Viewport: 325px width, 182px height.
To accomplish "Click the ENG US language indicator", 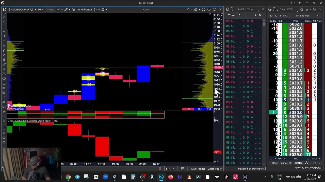I will pos(280,177).
